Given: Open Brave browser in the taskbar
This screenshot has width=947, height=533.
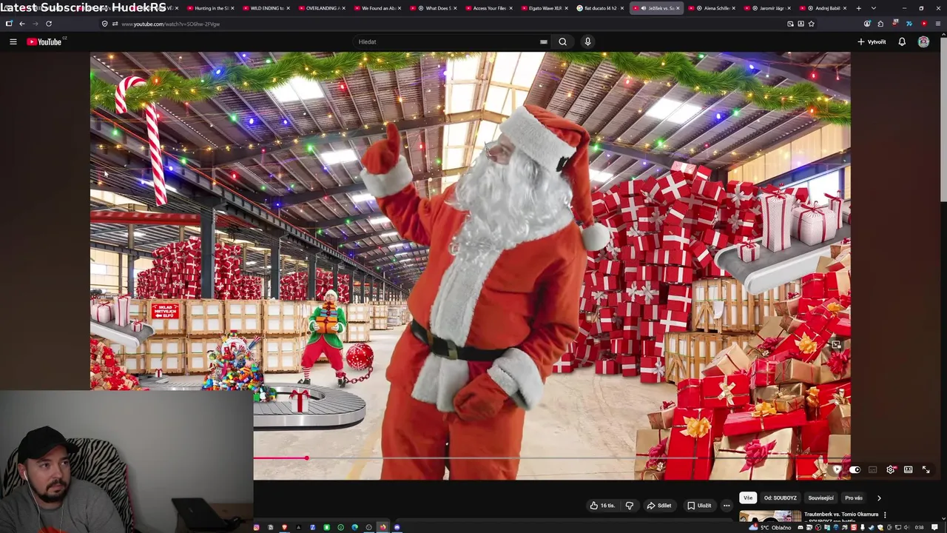Looking at the screenshot, I should pos(284,527).
